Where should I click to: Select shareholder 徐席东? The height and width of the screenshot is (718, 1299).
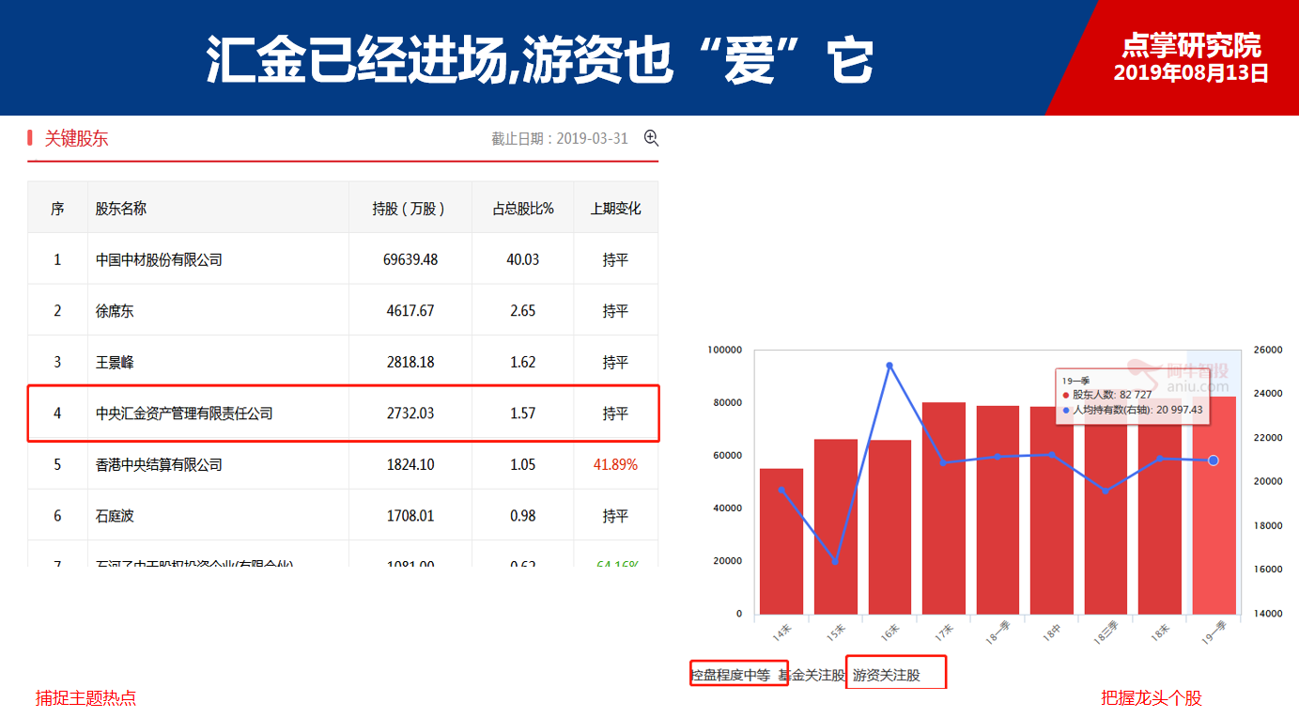(115, 311)
